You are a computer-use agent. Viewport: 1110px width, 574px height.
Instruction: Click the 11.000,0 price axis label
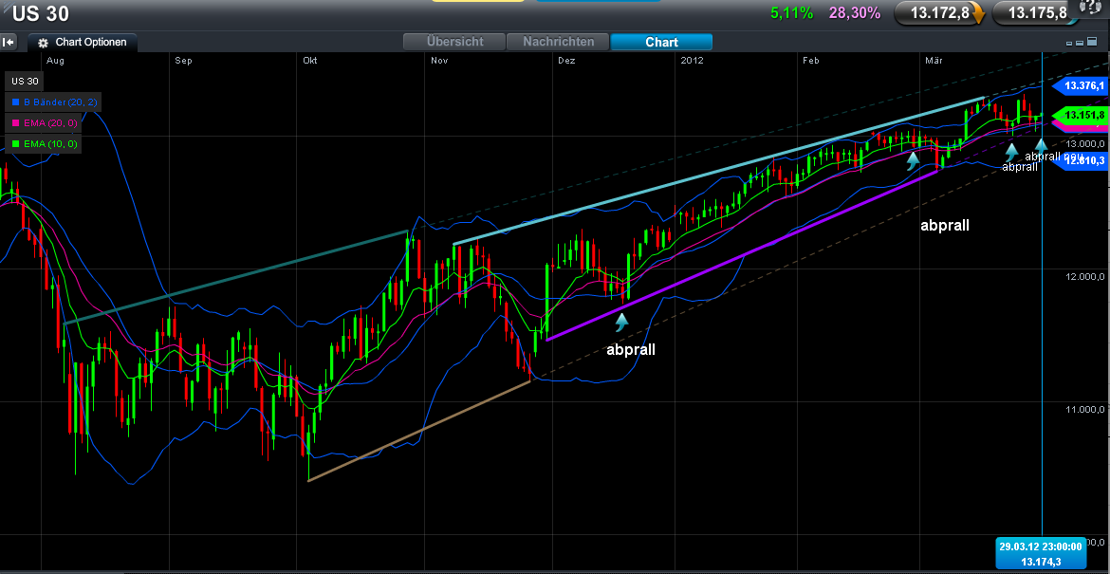(x=1083, y=409)
